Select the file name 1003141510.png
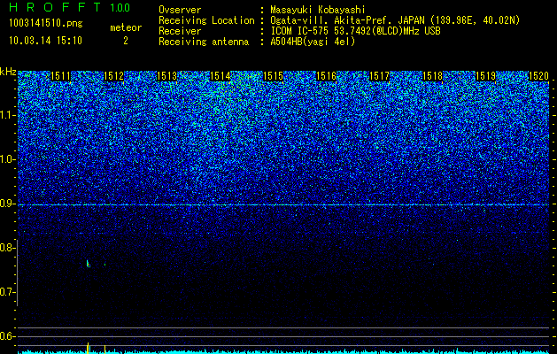This screenshot has height=354, width=557. [46, 23]
